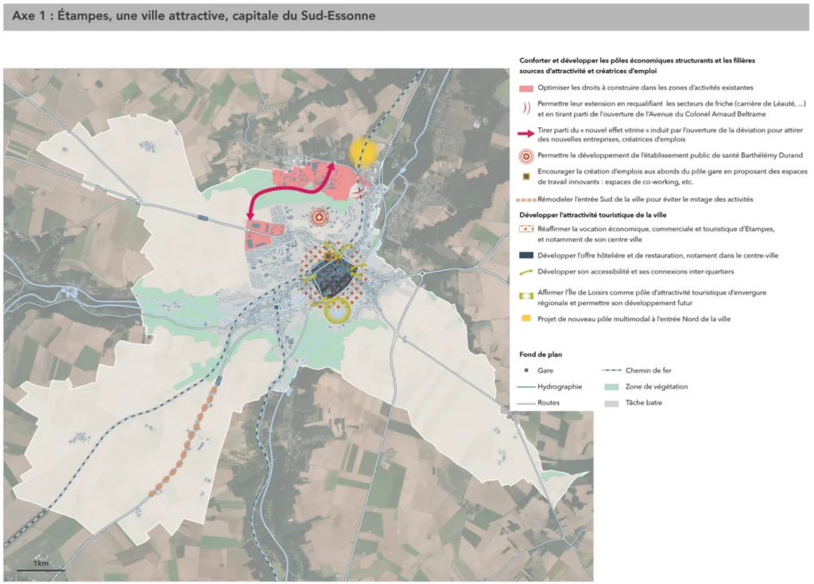Click the red arcs friche extension legend icon
This screenshot has height=584, width=814.
click(x=526, y=108)
